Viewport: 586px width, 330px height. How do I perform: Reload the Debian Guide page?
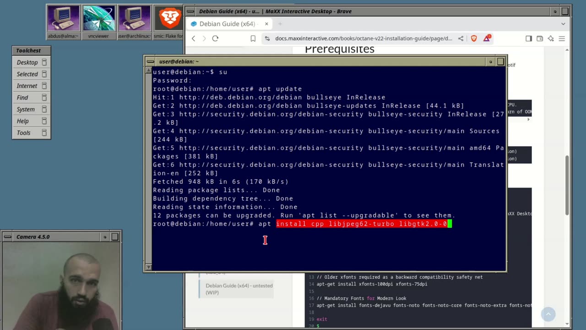(215, 38)
